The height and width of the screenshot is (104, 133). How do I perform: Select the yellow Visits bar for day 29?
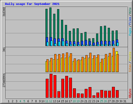point(117,62)
